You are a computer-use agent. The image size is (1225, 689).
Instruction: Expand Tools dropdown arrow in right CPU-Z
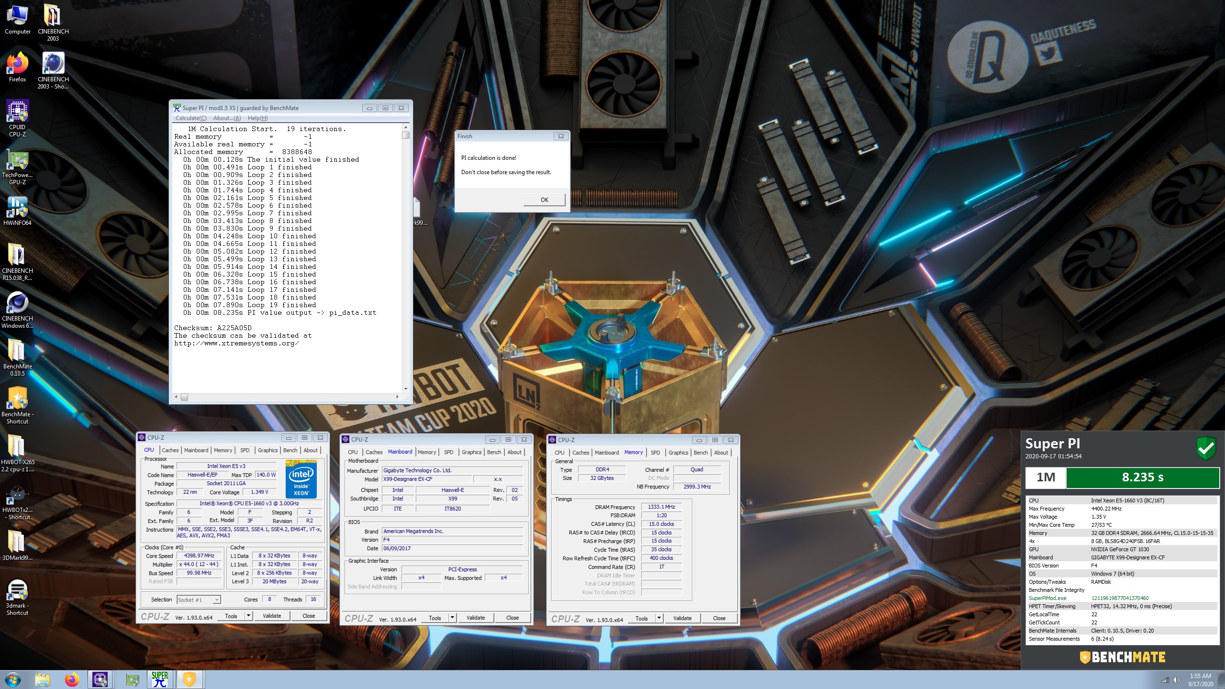[659, 618]
